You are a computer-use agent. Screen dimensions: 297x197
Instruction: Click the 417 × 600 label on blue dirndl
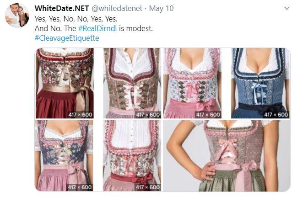click(276, 115)
